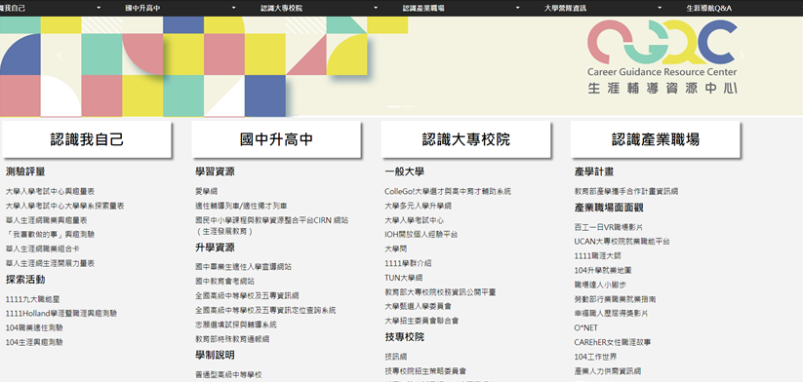The height and width of the screenshot is (382, 803).
Task: Expand the 認識產業職場 nav dropdown arrow
Action: (x=517, y=8)
